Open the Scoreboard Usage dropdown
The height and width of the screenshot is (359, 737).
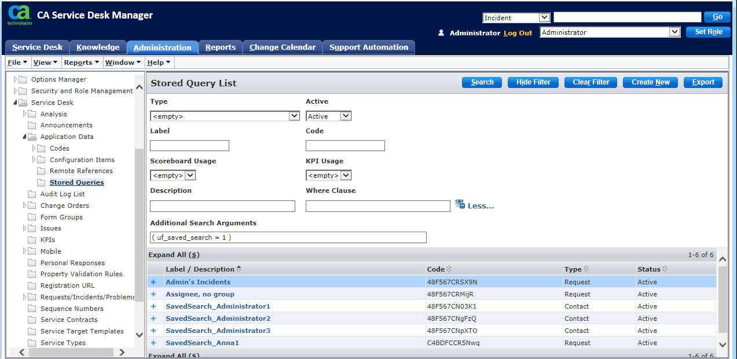coord(173,175)
